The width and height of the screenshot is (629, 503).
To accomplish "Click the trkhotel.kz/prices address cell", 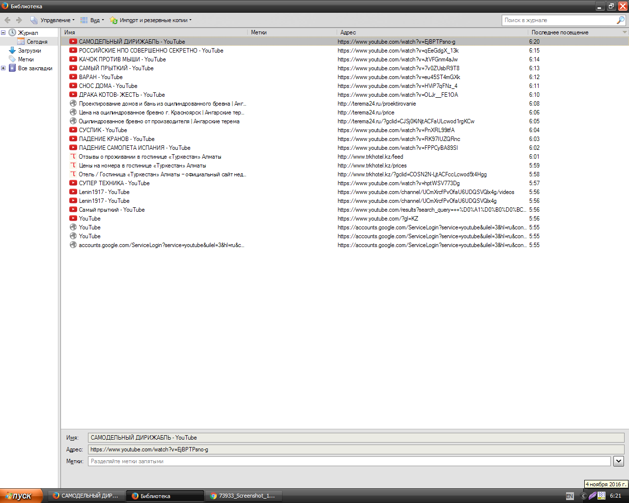I will click(372, 166).
